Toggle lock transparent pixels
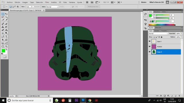Viewport: 184px width, 103px height. [154, 37]
